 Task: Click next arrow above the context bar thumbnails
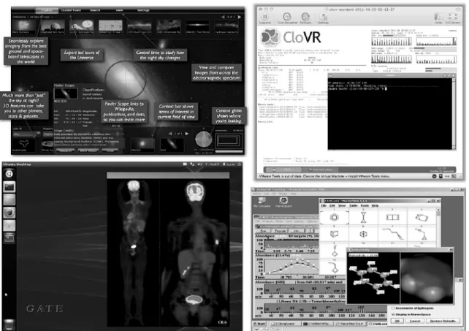coord(186,134)
